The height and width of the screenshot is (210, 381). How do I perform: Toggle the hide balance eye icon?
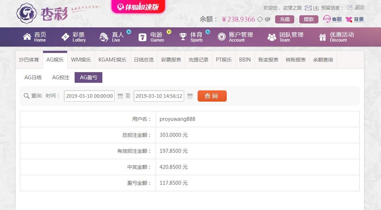tap(268, 19)
